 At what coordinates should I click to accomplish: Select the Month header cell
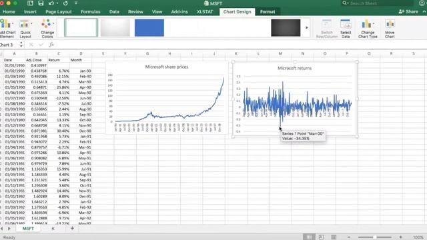[x=81, y=60]
